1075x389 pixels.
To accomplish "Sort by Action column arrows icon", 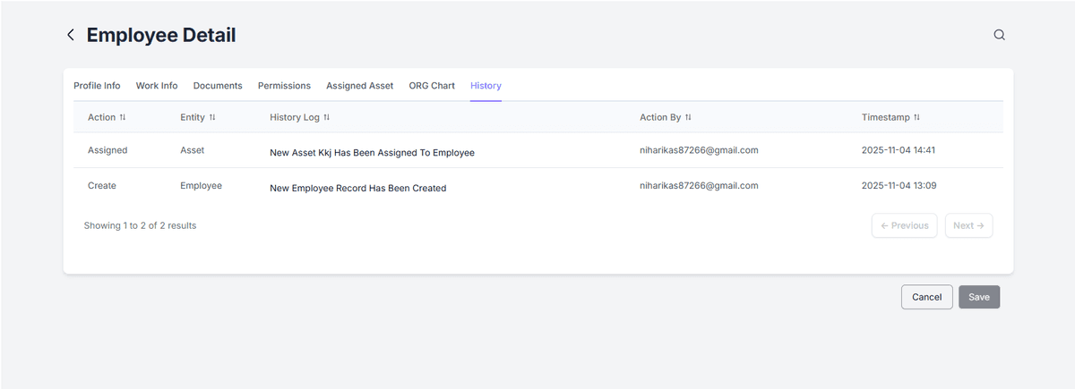I will click(x=123, y=117).
